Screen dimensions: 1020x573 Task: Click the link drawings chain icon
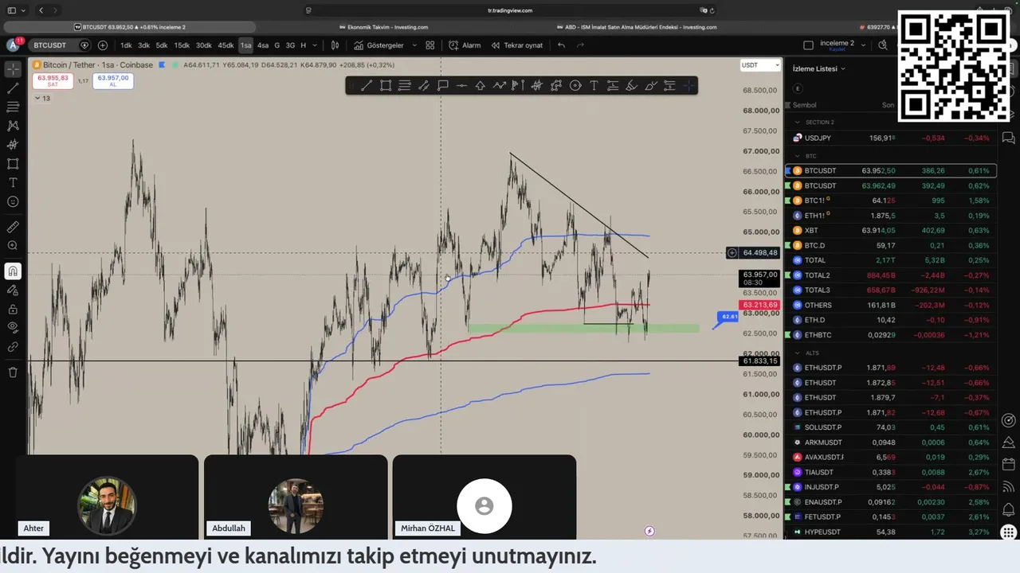coord(13,347)
